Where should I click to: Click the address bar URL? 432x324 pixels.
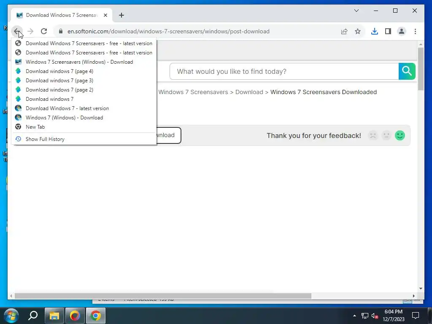(168, 31)
